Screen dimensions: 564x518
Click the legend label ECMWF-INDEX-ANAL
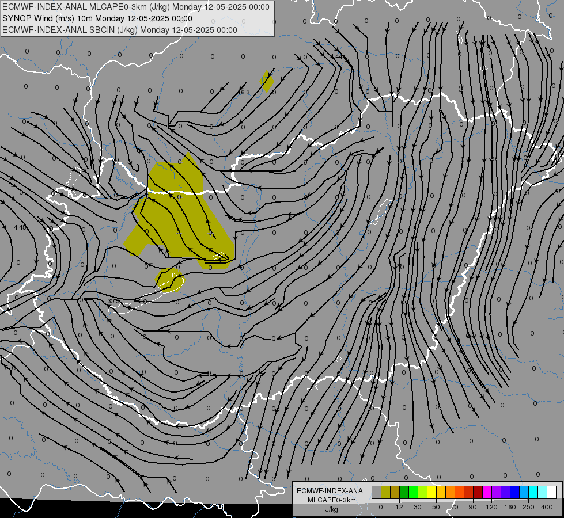(x=332, y=491)
